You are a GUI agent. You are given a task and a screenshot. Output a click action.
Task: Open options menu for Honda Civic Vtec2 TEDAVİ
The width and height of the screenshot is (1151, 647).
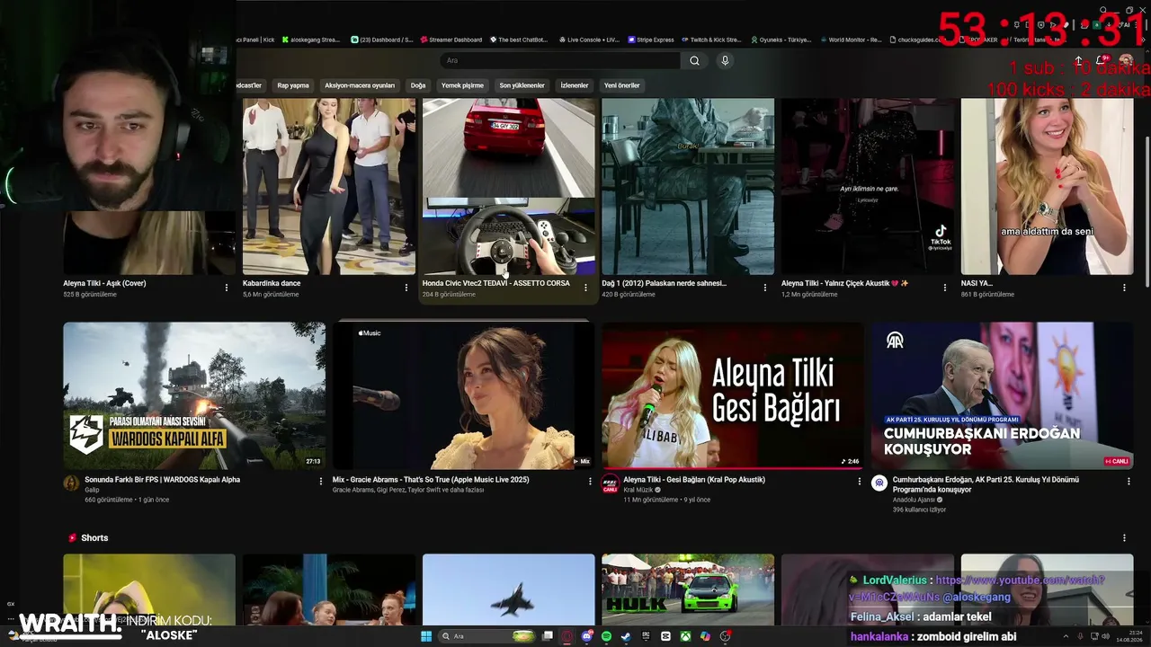[x=585, y=288]
